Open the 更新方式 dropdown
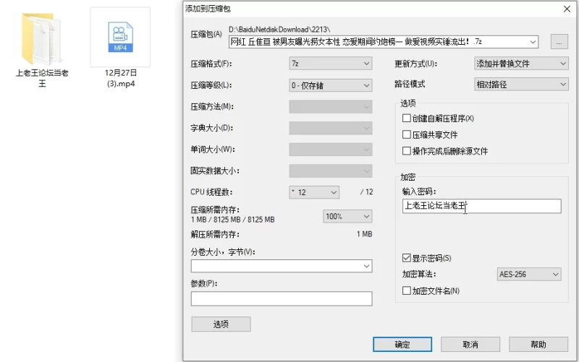The width and height of the screenshot is (579, 362). [x=521, y=64]
